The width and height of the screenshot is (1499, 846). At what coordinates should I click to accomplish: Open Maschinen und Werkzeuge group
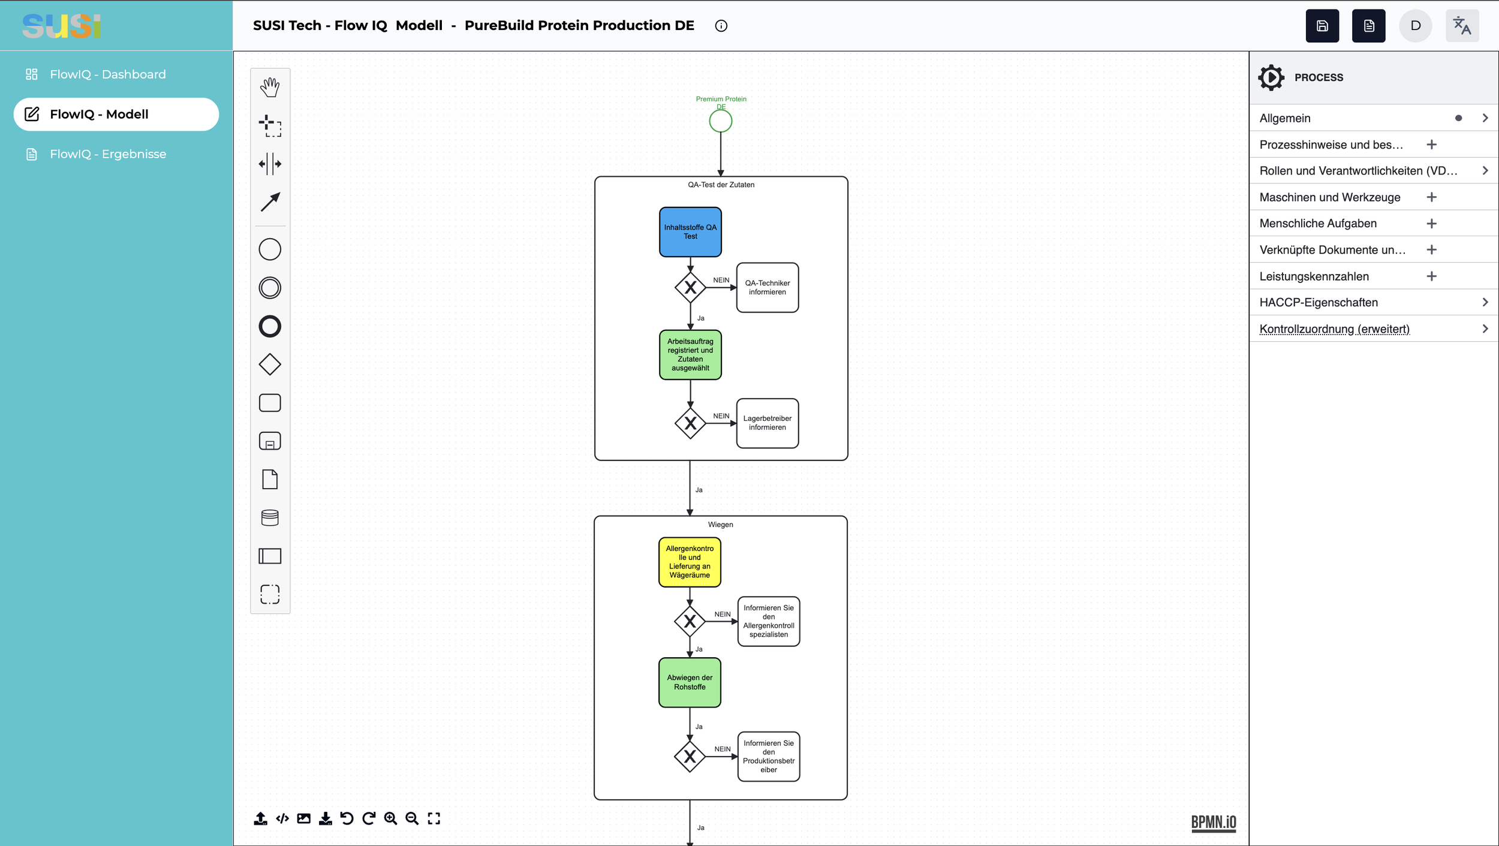coord(1330,197)
